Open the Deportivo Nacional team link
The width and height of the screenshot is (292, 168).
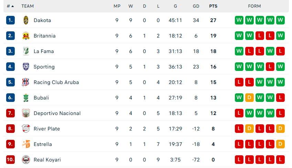[x=57, y=113]
